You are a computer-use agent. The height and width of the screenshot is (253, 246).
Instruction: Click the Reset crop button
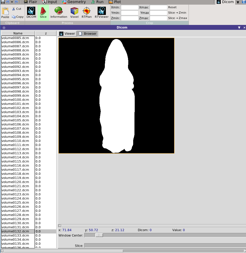click(172, 7)
